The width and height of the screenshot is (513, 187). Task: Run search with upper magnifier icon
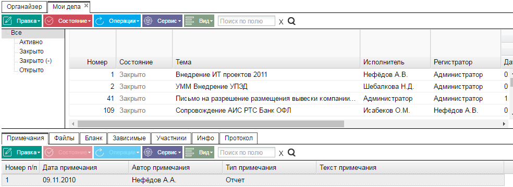tap(291, 21)
